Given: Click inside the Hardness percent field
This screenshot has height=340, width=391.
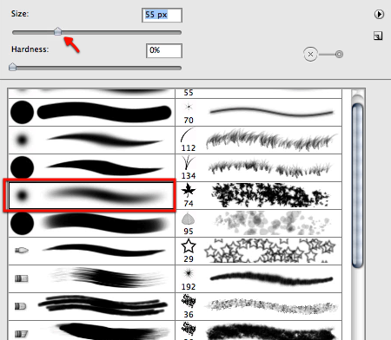Looking at the screenshot, I should [x=164, y=50].
